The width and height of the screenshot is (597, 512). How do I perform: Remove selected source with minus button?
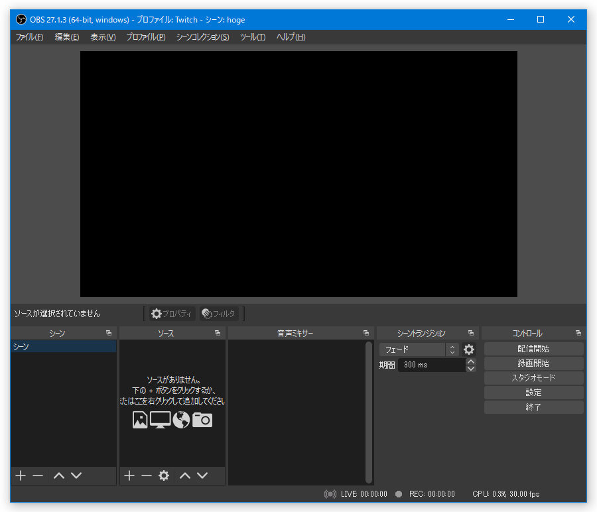pos(147,476)
